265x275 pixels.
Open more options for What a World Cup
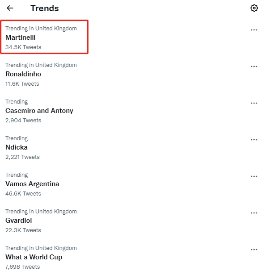(254, 250)
